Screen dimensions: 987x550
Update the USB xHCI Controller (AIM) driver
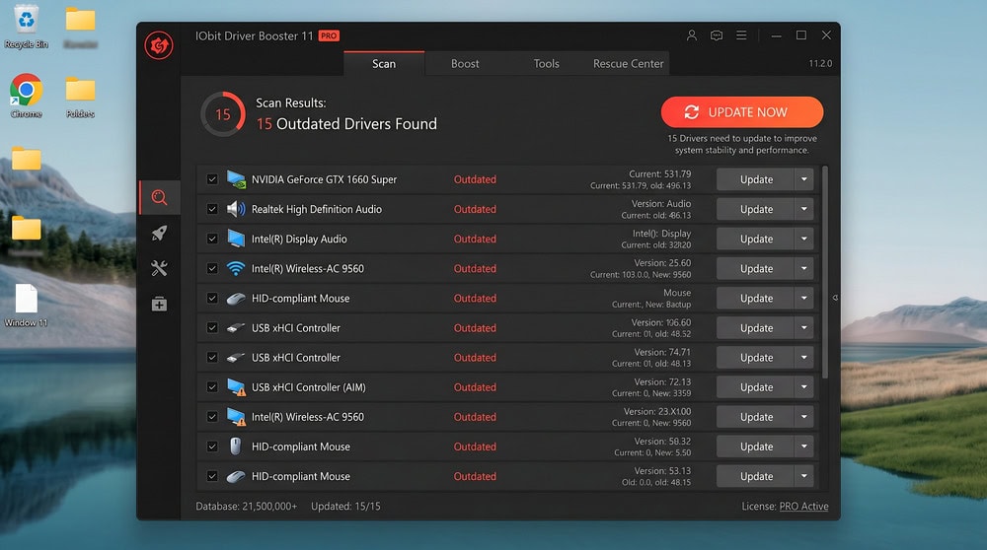tap(755, 387)
